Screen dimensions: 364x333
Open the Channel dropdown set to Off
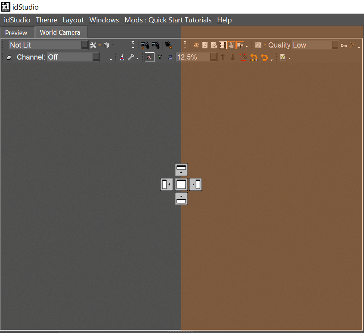pyautogui.click(x=73, y=57)
